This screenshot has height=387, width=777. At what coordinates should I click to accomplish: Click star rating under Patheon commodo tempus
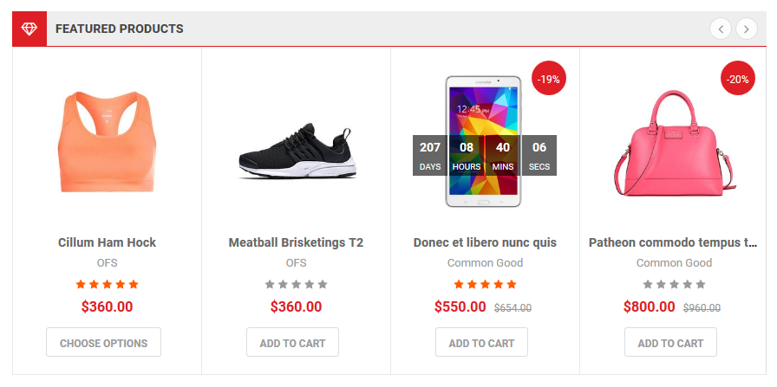point(674,284)
